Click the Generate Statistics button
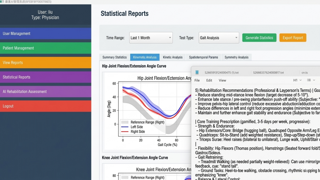 click(259, 38)
